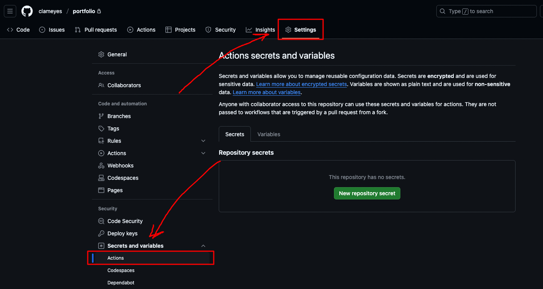Open the Projects tab

click(x=180, y=30)
